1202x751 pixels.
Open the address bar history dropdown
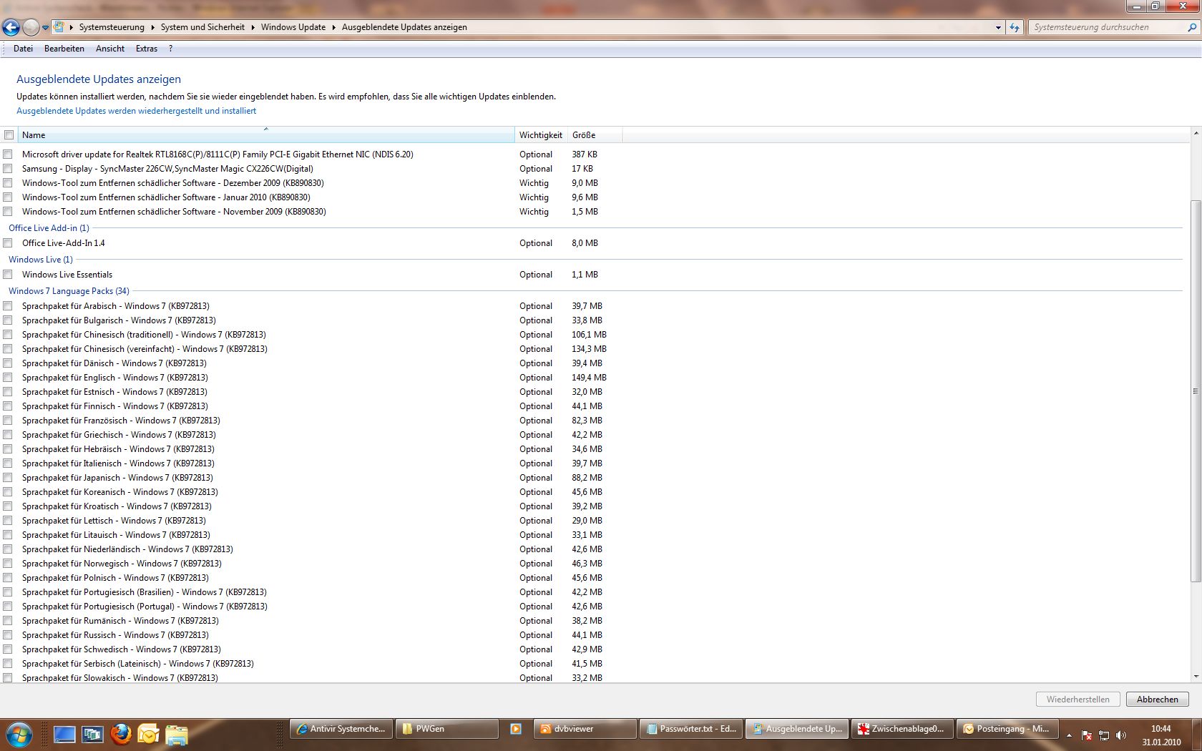tap(998, 27)
